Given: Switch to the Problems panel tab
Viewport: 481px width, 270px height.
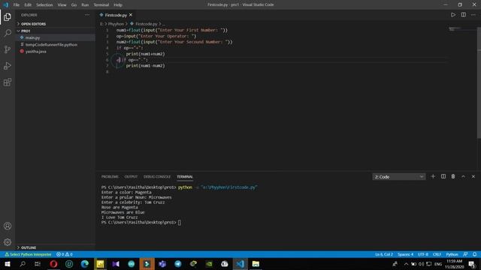Looking at the screenshot, I should 110,177.
